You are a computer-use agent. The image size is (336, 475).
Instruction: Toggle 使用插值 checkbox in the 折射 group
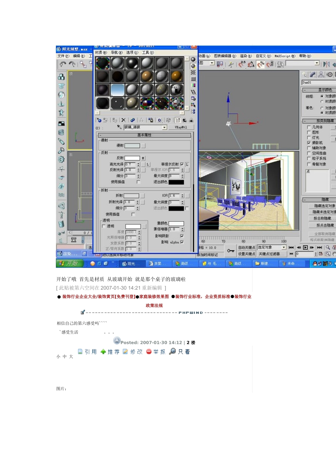(133, 214)
